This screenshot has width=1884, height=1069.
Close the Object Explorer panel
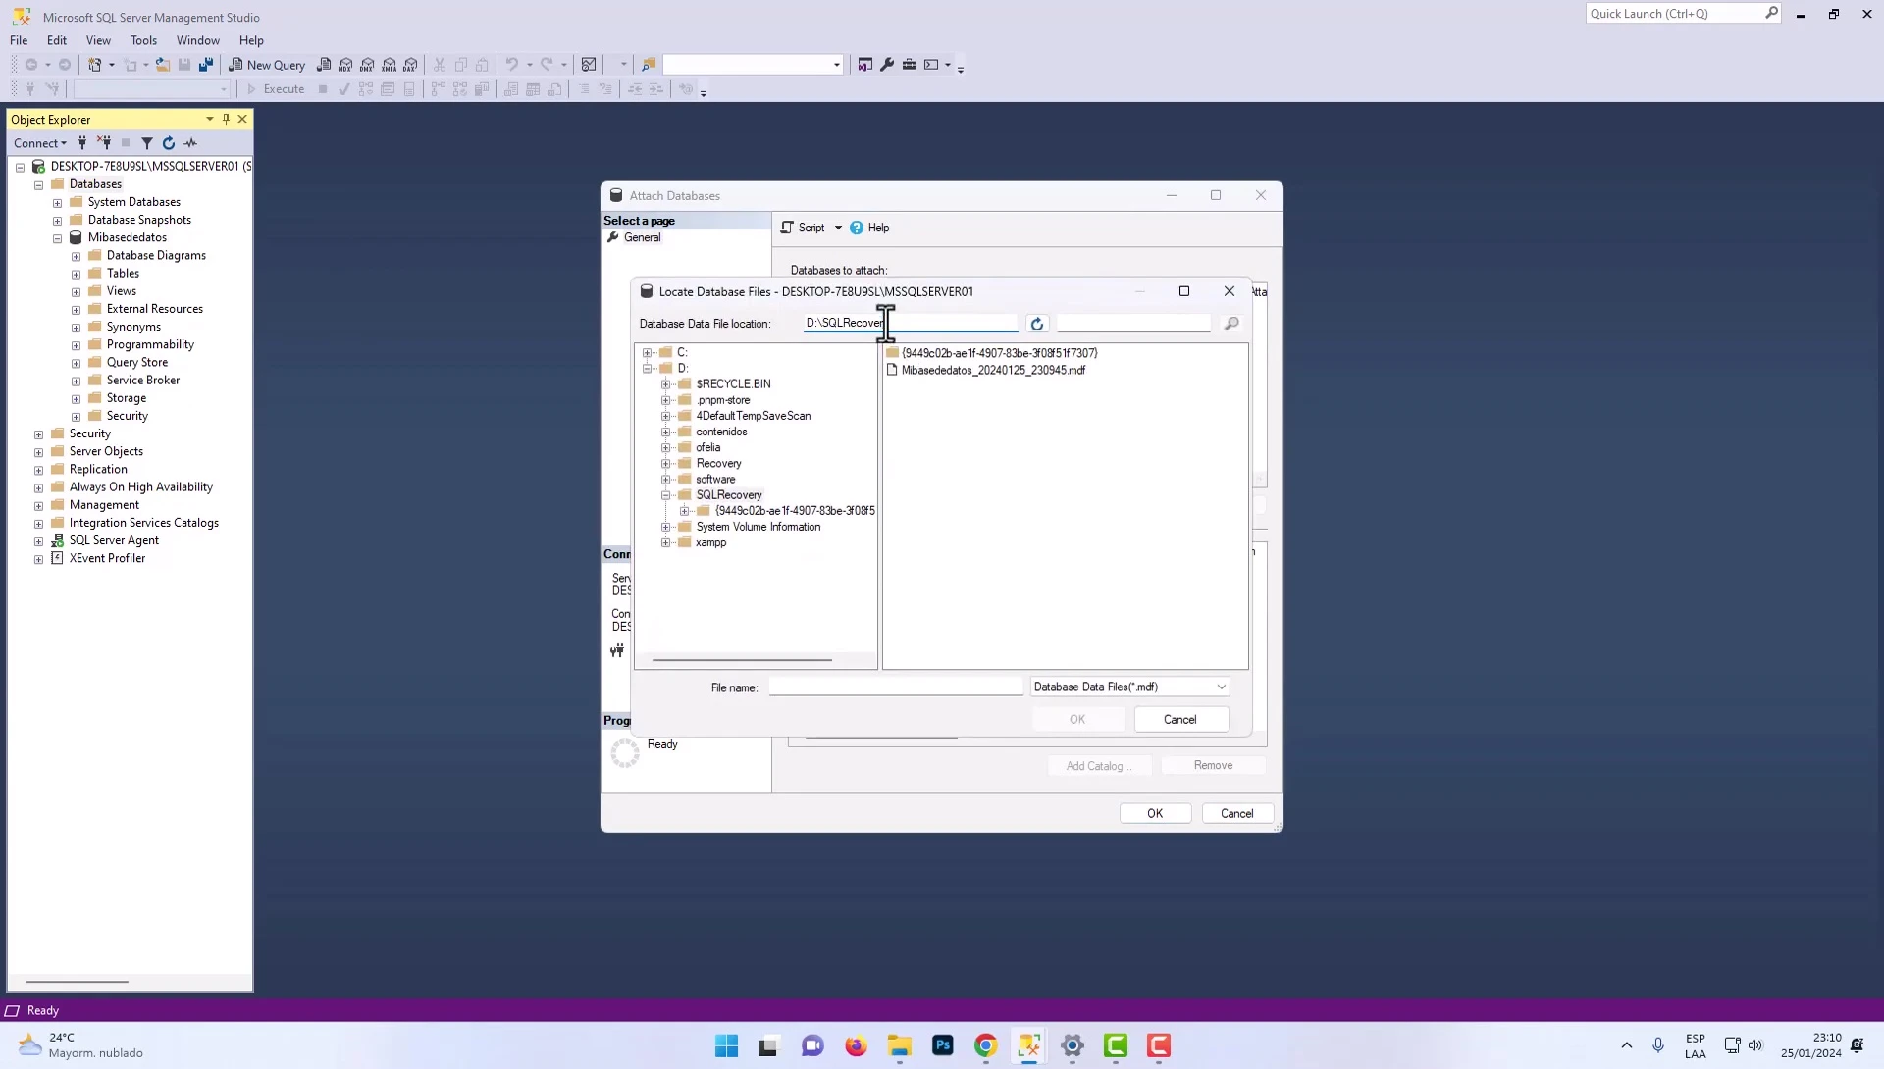(x=242, y=119)
